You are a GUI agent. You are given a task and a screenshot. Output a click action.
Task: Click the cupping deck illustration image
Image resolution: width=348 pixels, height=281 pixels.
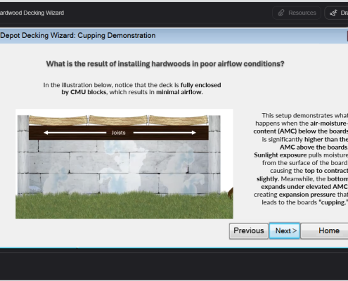coord(124,164)
